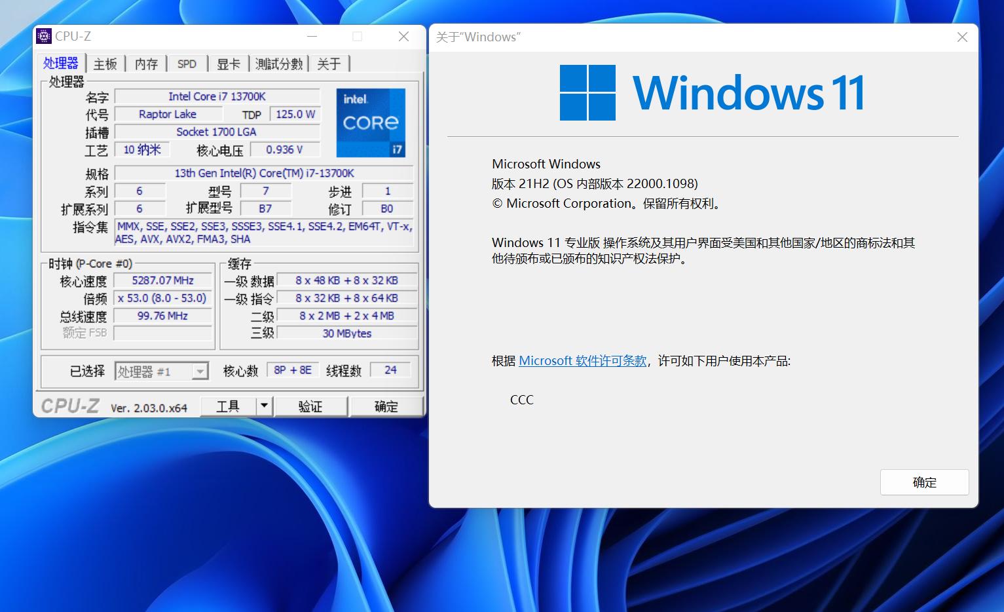Click the blue Windows square emblem
The height and width of the screenshot is (612, 1004).
(587, 92)
